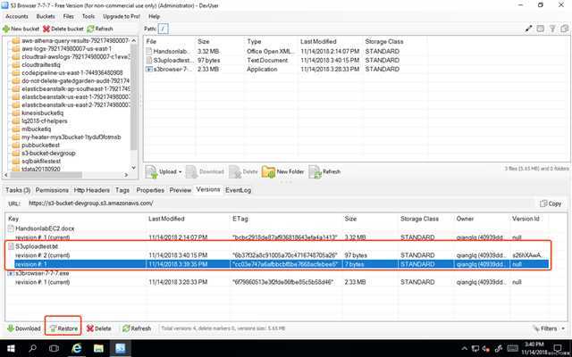Click the Download version button

24,328
